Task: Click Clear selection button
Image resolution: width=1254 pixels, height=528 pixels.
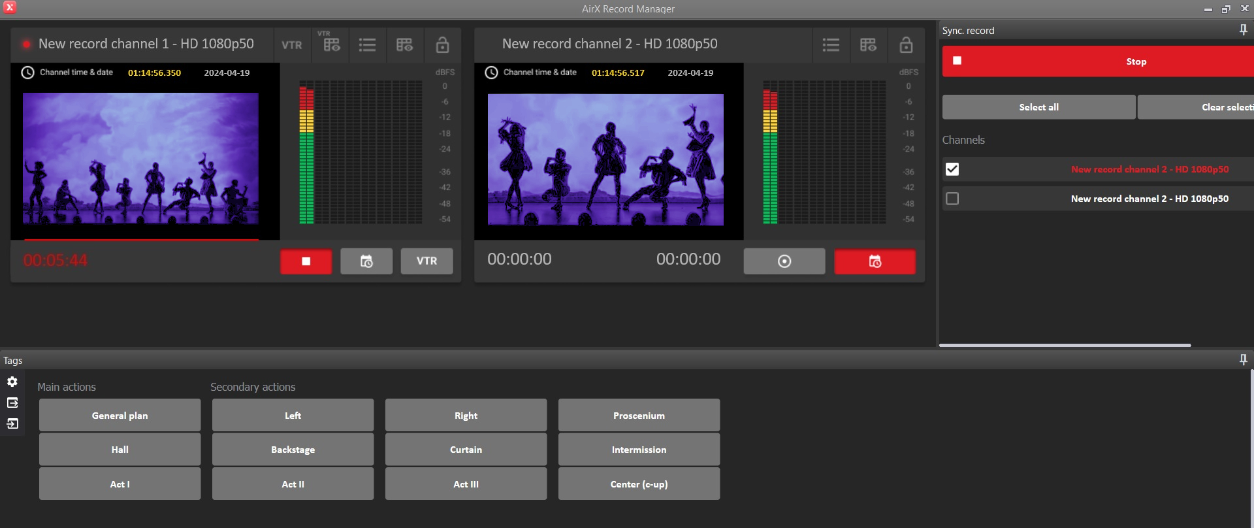Action: [1196, 107]
